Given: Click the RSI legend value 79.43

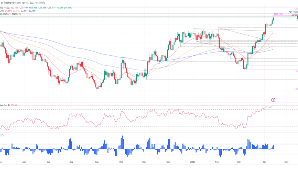Looking at the screenshot, I should coord(14,105).
